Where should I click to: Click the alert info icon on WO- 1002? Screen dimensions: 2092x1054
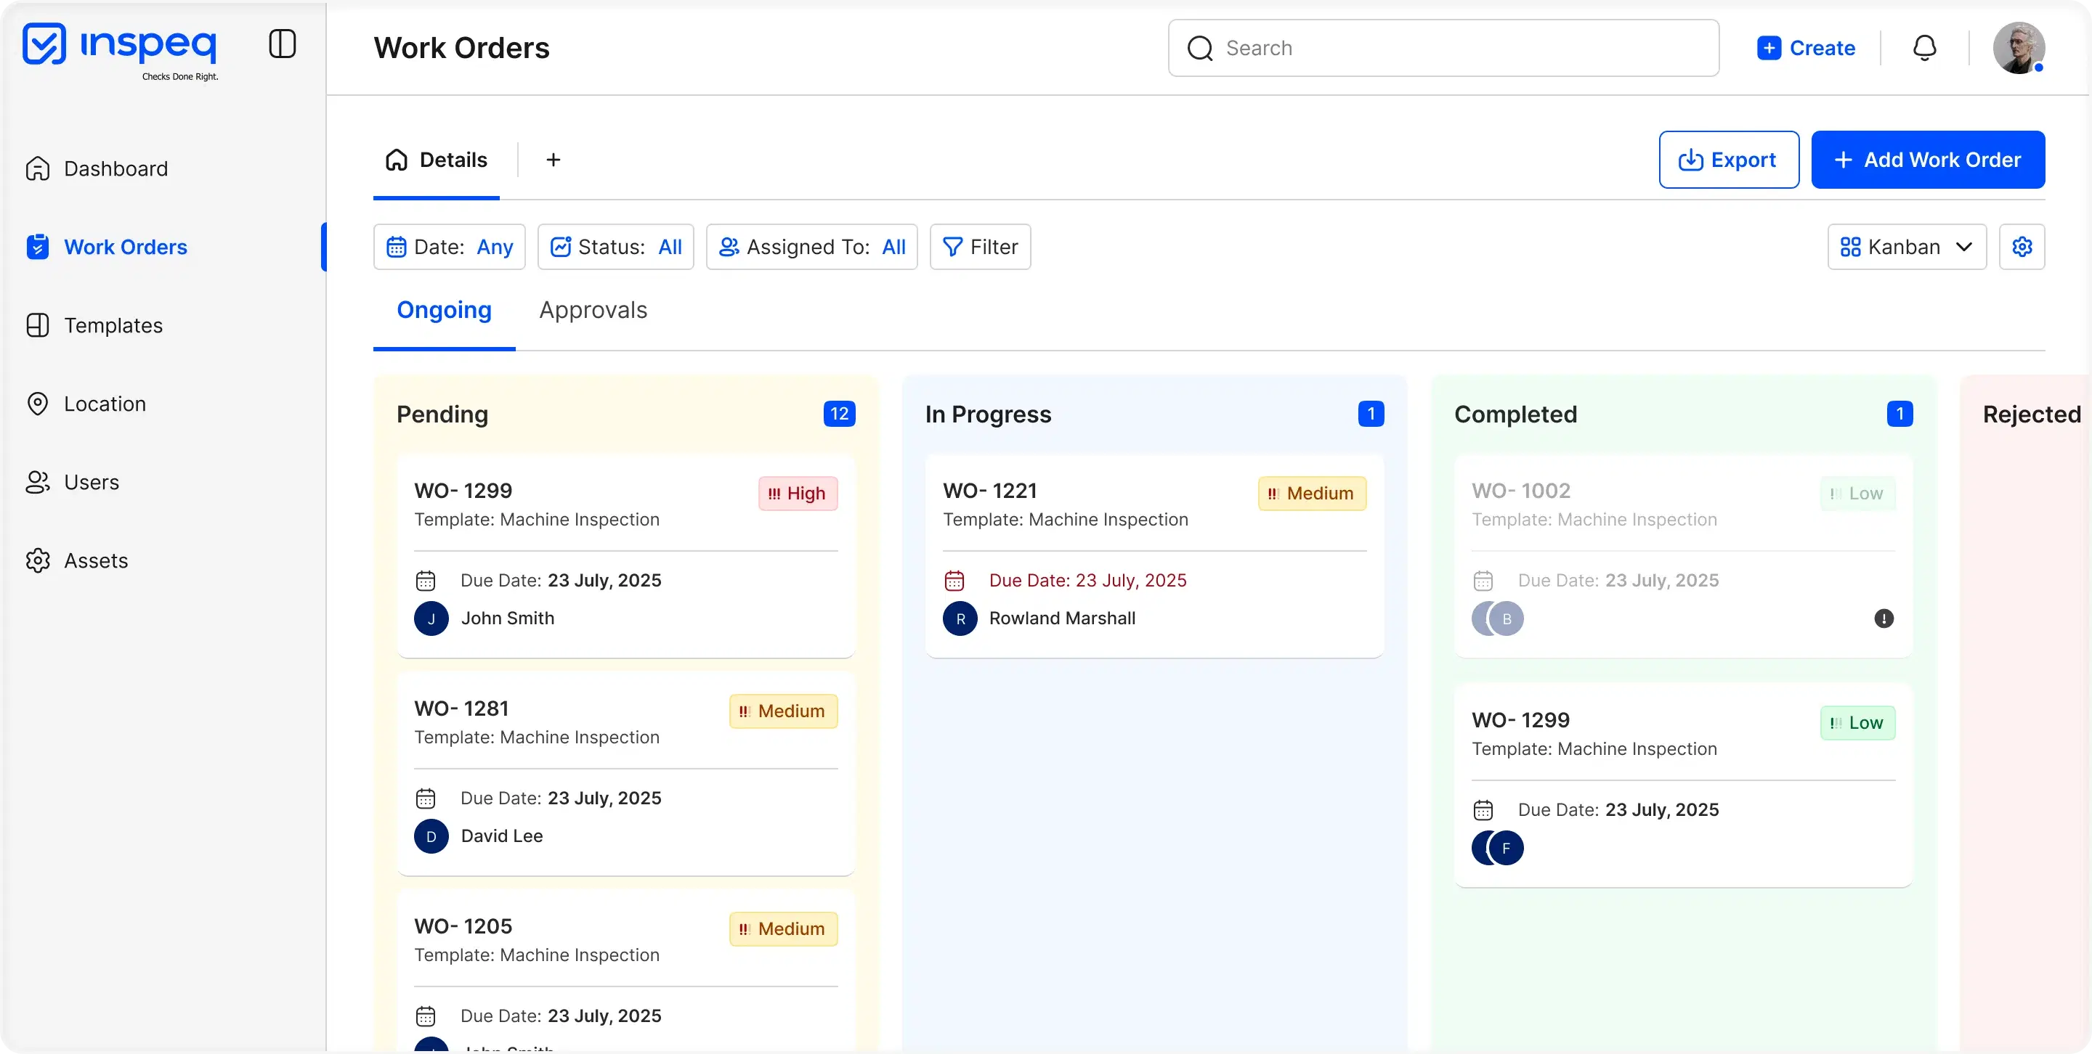[1884, 619]
